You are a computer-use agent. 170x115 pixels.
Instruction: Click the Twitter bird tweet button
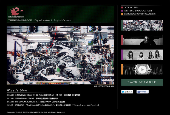coord(127,92)
